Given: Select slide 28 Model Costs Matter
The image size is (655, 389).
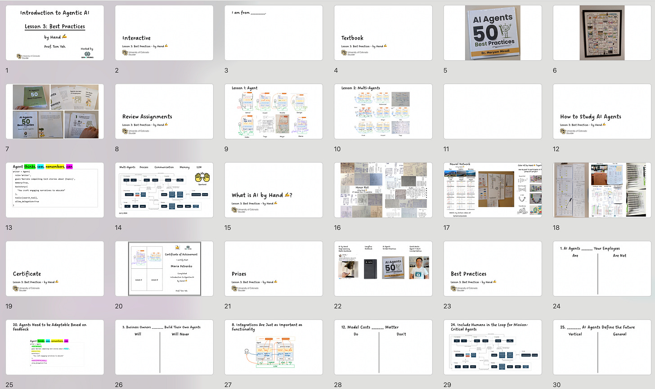Looking at the screenshot, I should coord(383,347).
